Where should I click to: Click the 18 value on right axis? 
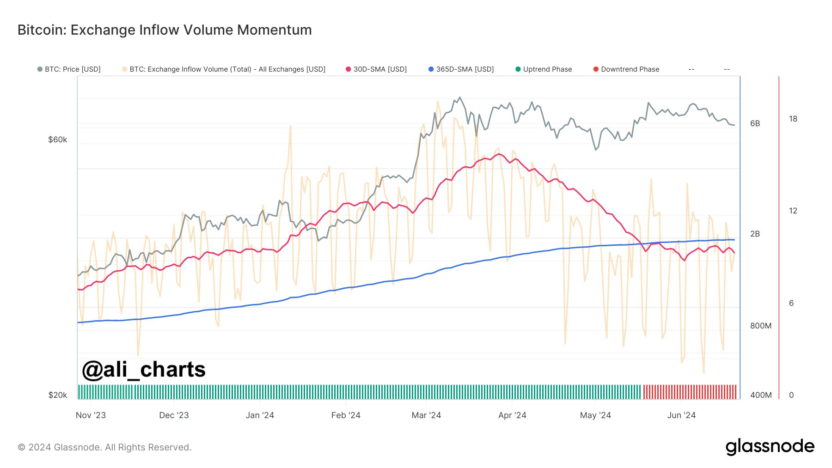coord(793,119)
